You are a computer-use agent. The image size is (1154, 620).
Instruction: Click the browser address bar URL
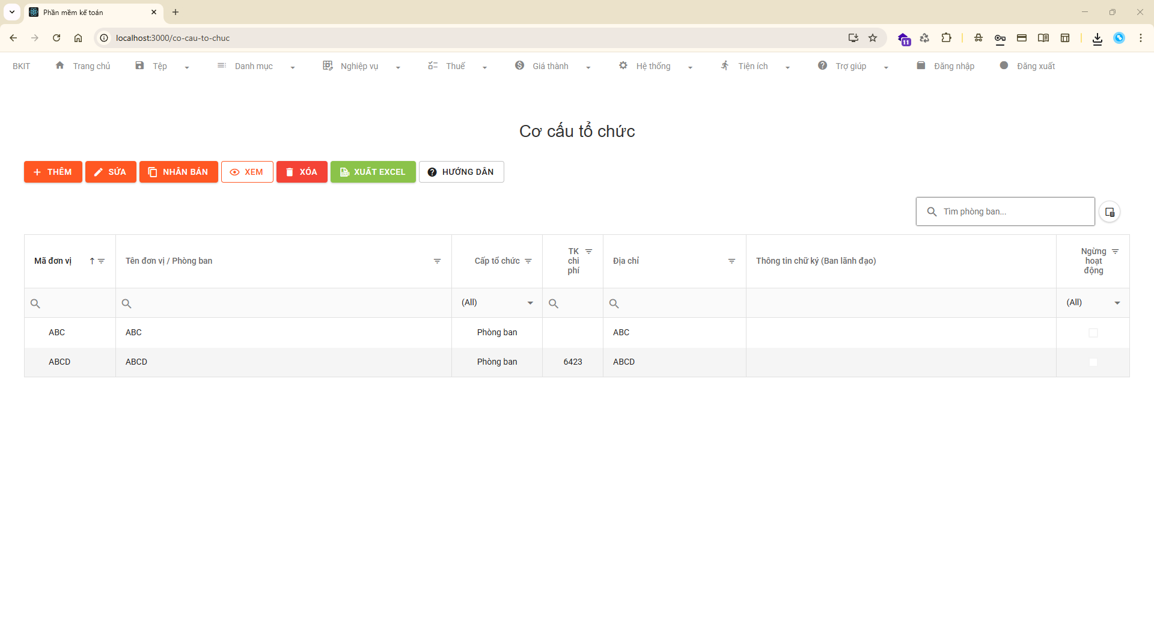pos(172,38)
